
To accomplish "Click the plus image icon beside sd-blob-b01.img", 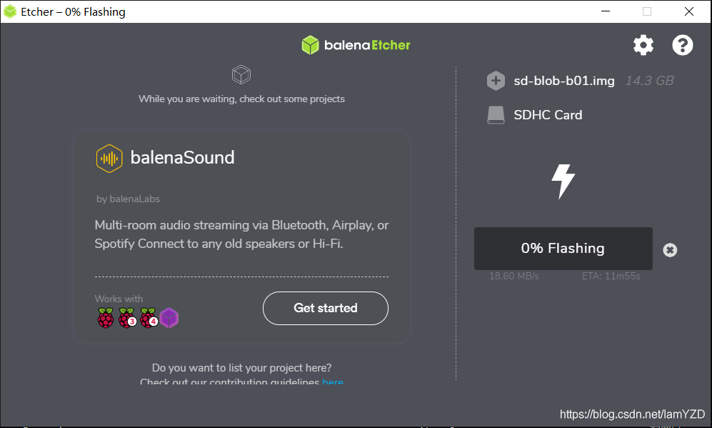I will pyautogui.click(x=496, y=81).
